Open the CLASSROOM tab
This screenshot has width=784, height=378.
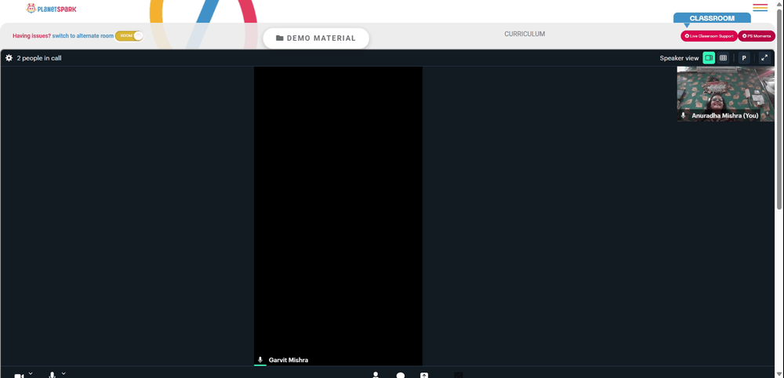click(712, 18)
